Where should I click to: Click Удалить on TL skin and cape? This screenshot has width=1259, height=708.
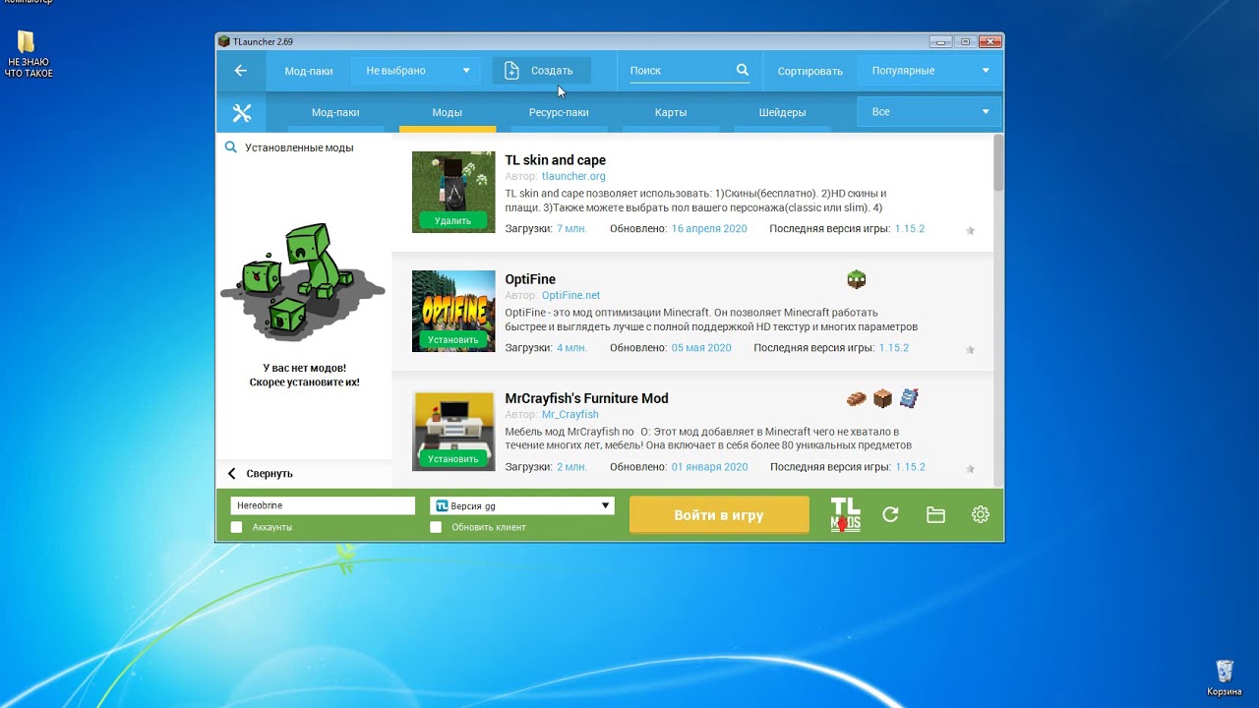(452, 221)
